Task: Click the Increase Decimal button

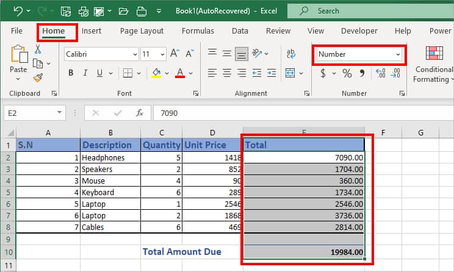Action: tap(381, 73)
